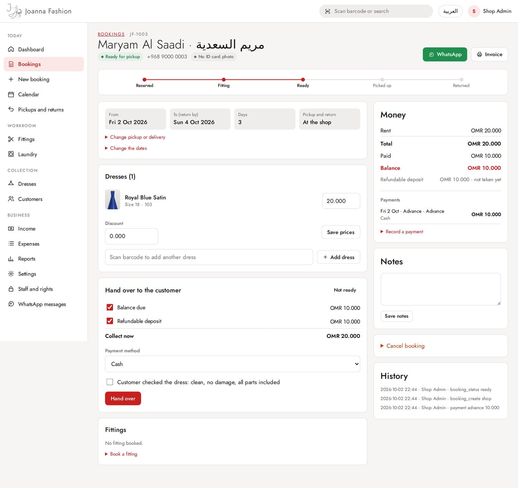Click the red Hand over button

click(x=123, y=398)
